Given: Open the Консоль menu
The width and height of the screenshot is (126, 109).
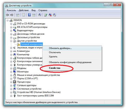Looking at the screenshot, I should pos(11,10).
